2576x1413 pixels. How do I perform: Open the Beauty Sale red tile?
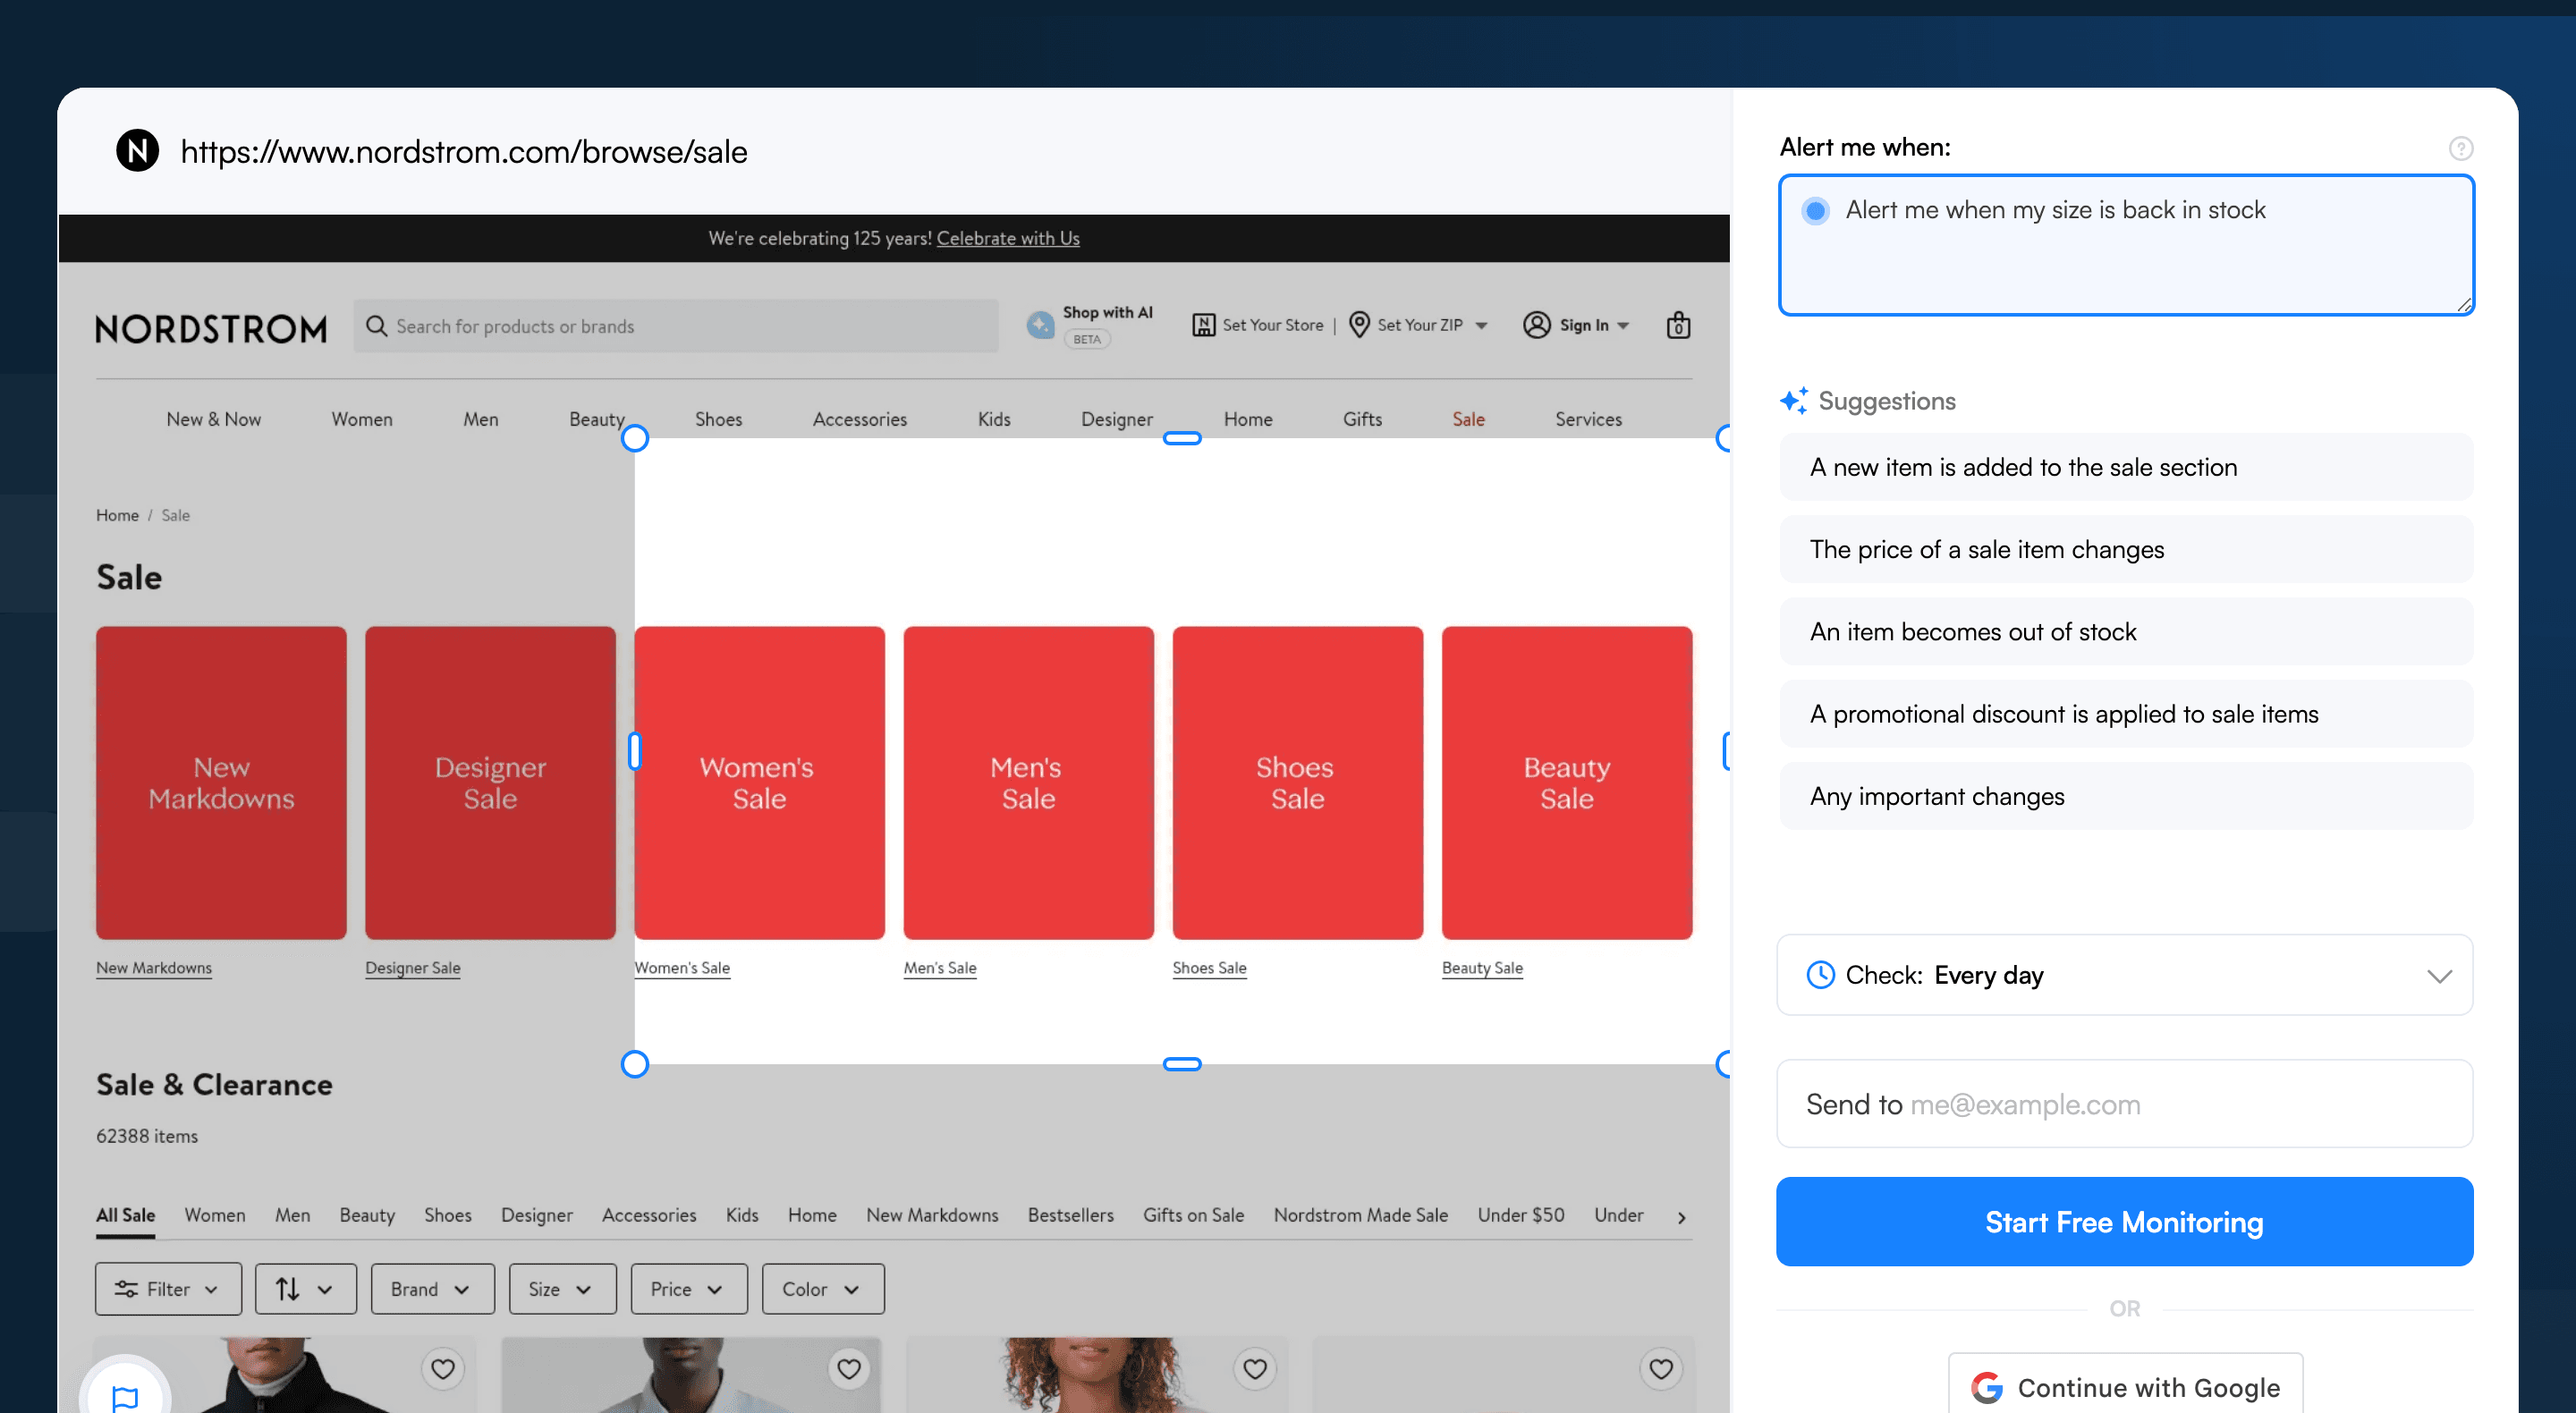(1566, 783)
